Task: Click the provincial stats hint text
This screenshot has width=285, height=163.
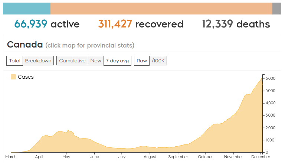Action: [90, 46]
